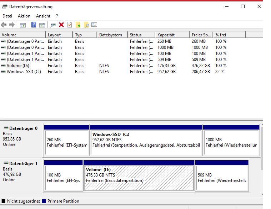271x209 pixels.
Task: Click the forward arrow toolbar icon
Action: 11,25
